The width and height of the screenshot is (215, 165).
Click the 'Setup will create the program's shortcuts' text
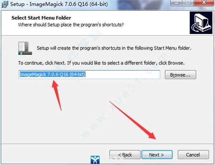click(114, 48)
